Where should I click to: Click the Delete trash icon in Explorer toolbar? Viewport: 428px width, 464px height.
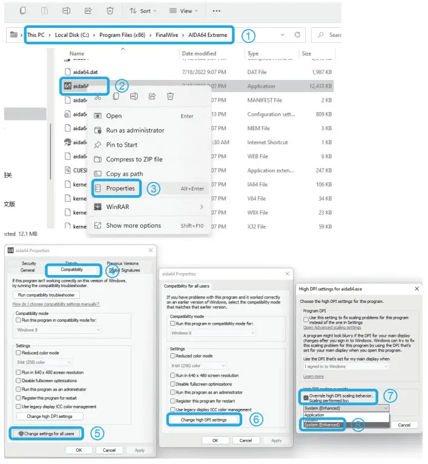tap(110, 11)
